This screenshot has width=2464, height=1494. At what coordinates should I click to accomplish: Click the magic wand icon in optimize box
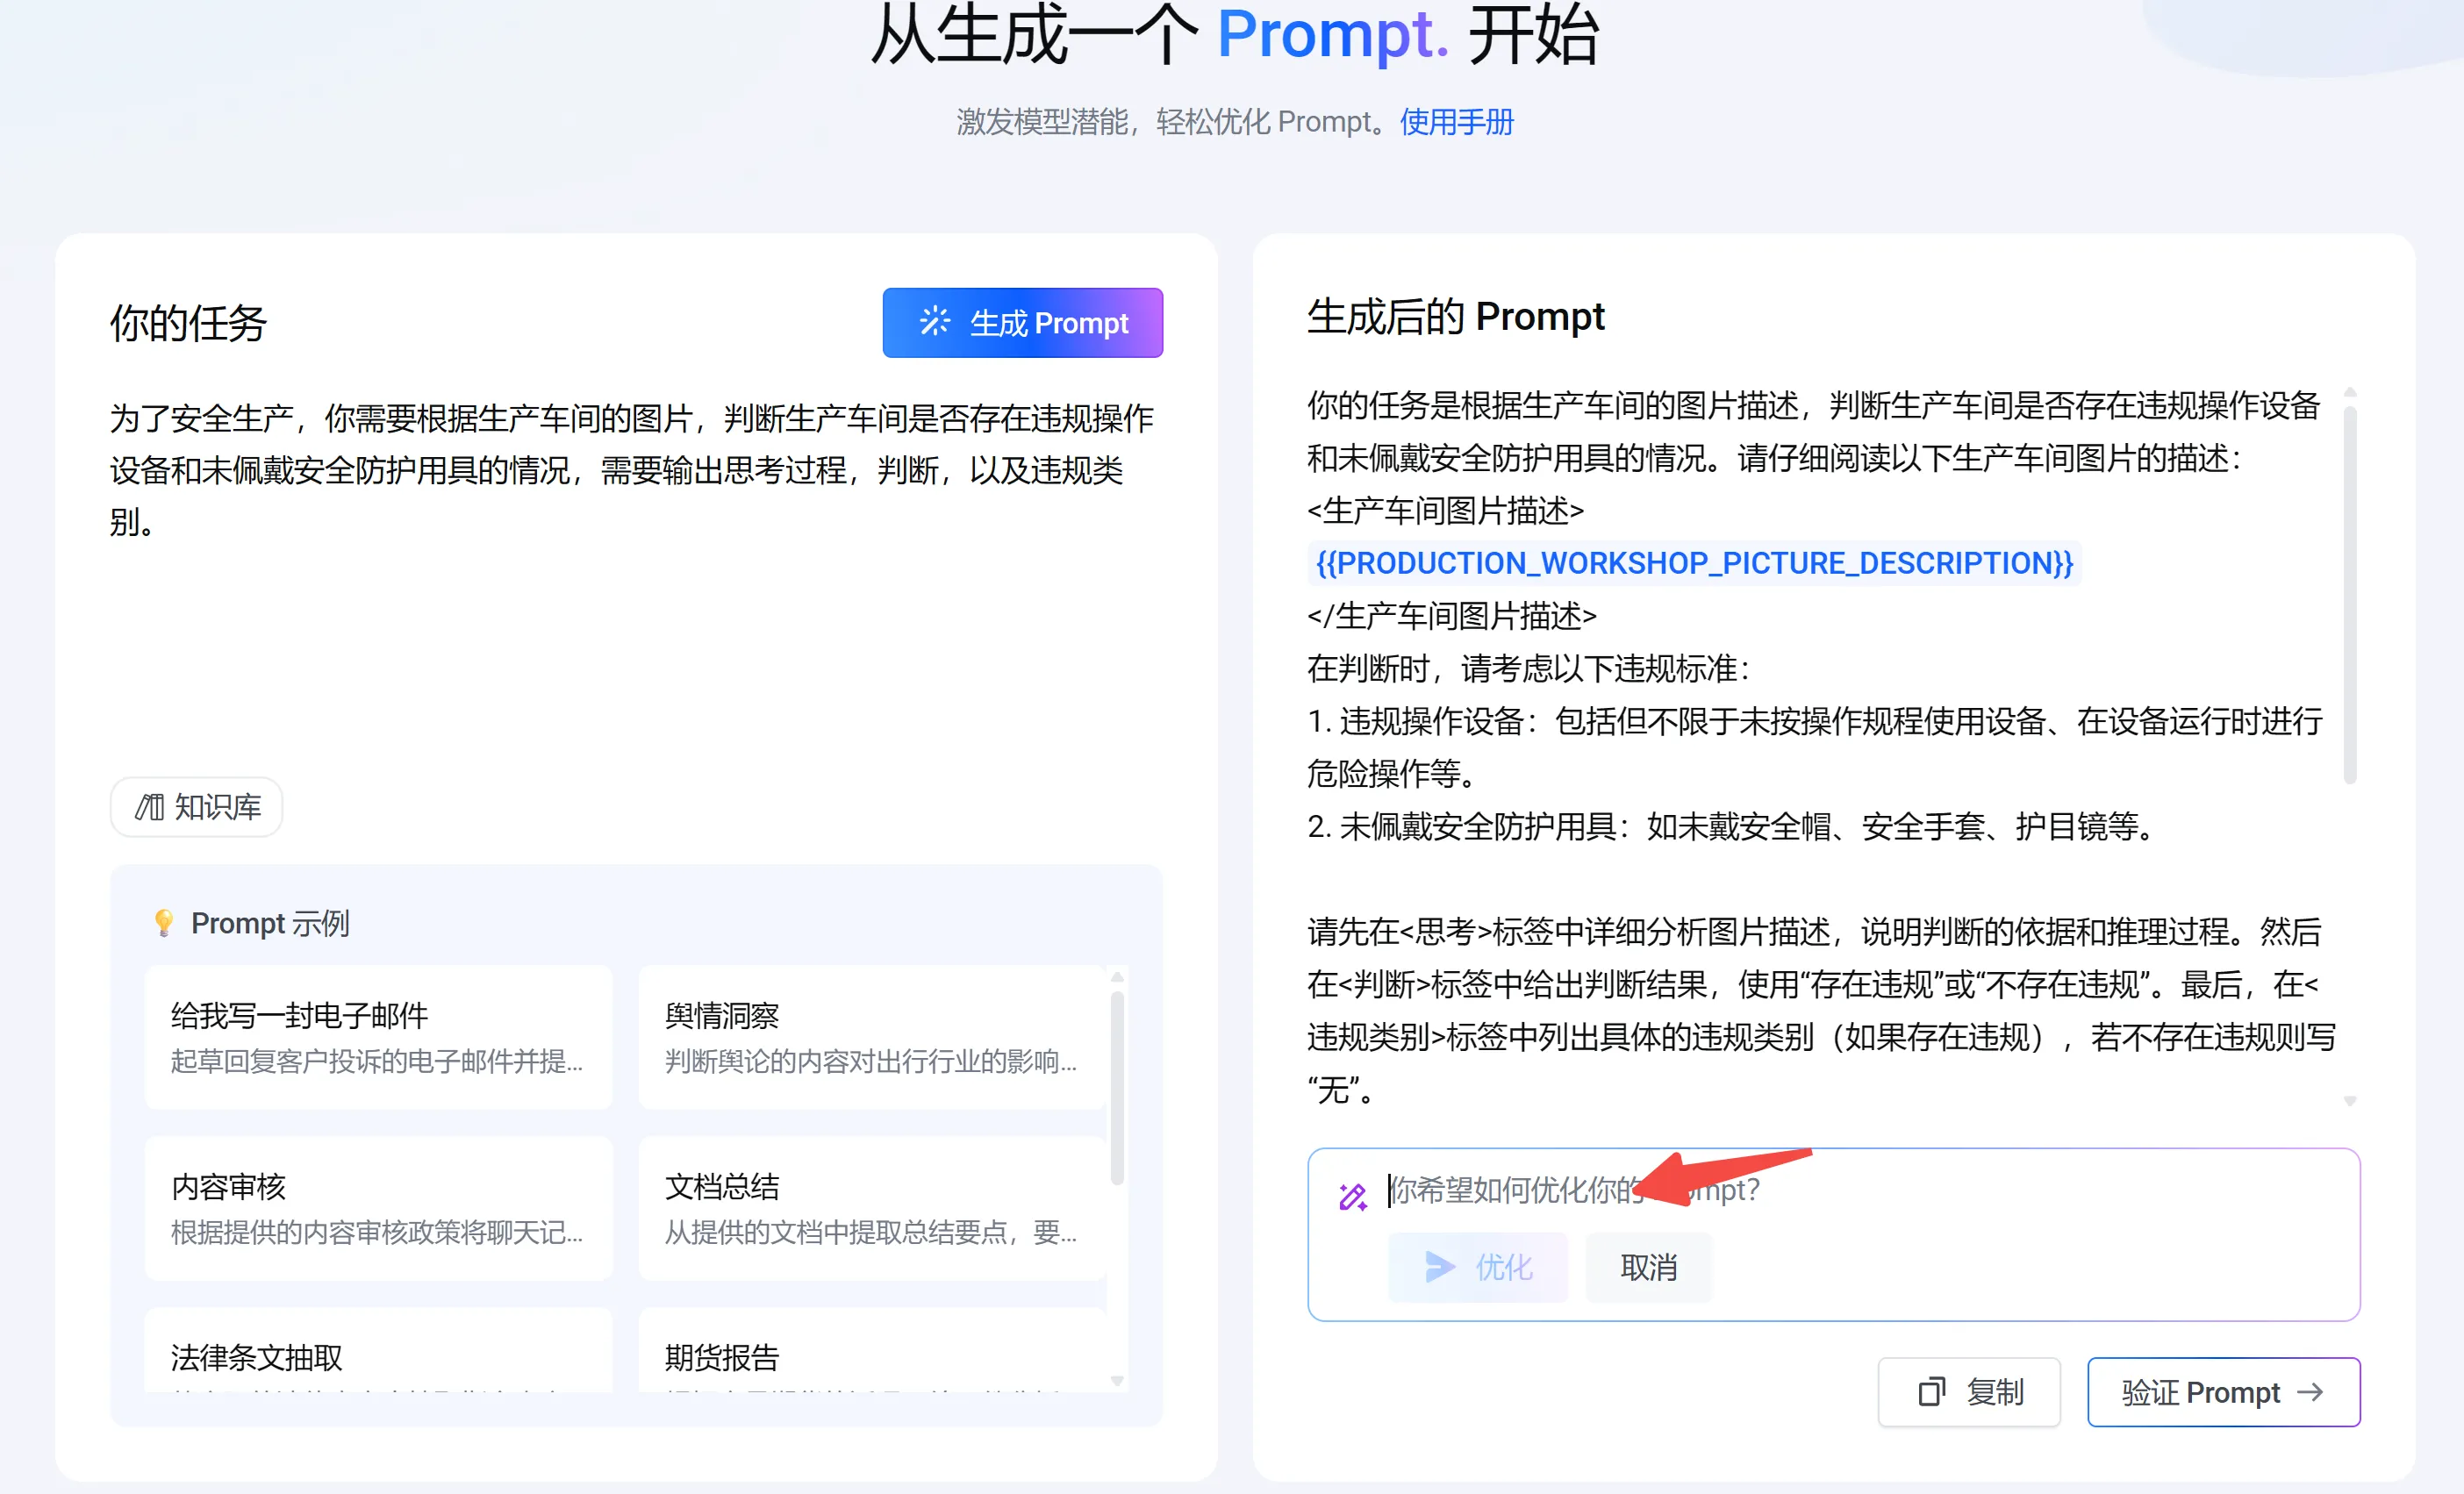[x=1352, y=1196]
